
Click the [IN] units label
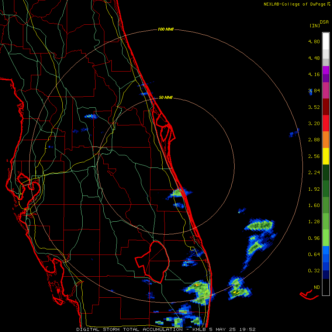point(315,25)
